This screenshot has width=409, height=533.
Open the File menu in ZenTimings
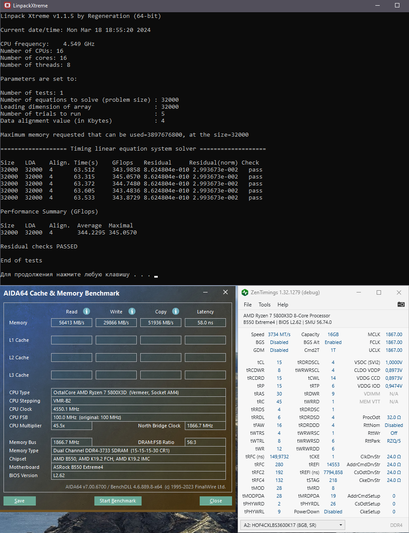click(x=248, y=305)
